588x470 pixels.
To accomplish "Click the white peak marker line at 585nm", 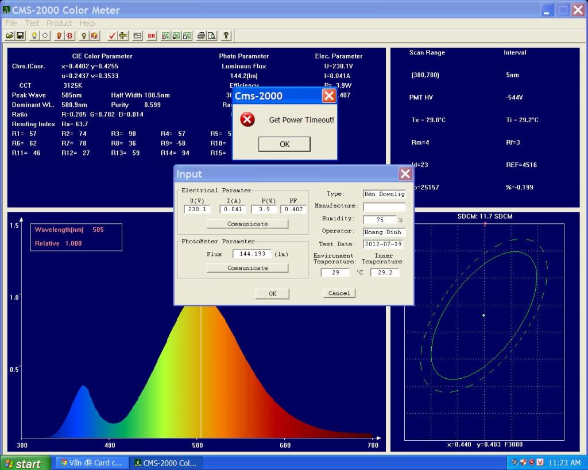I will [201, 371].
